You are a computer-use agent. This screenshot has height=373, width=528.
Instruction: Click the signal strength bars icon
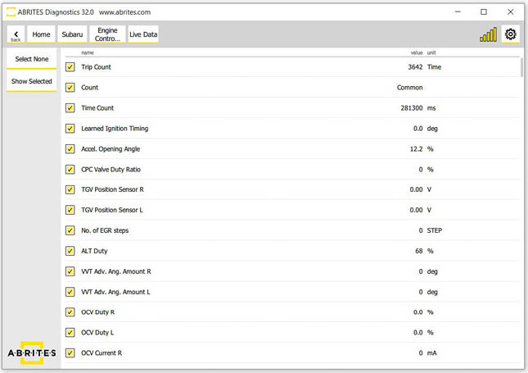click(488, 34)
